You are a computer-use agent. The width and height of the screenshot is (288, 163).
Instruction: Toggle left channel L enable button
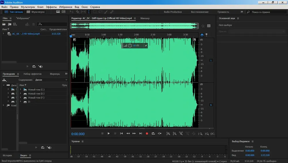pyautogui.click(x=211, y=60)
